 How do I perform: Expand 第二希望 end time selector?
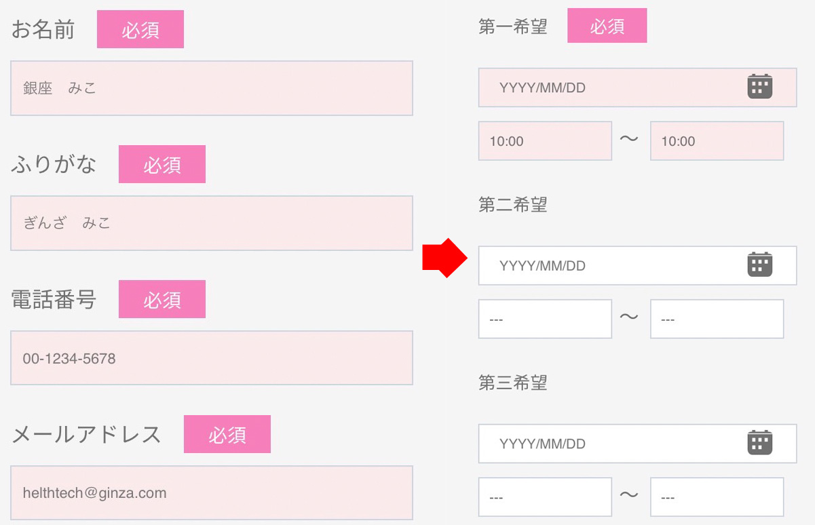717,319
